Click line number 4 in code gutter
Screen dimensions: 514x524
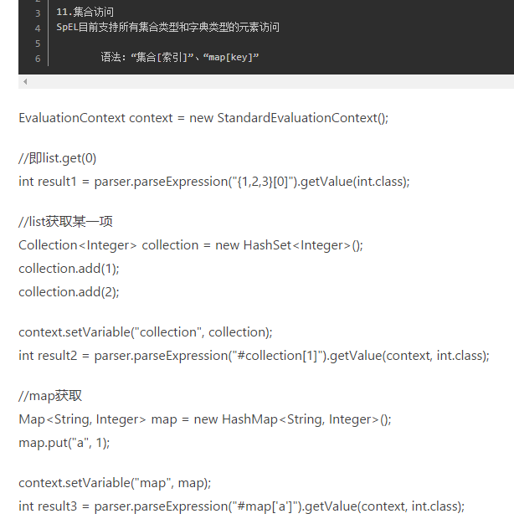click(38, 28)
